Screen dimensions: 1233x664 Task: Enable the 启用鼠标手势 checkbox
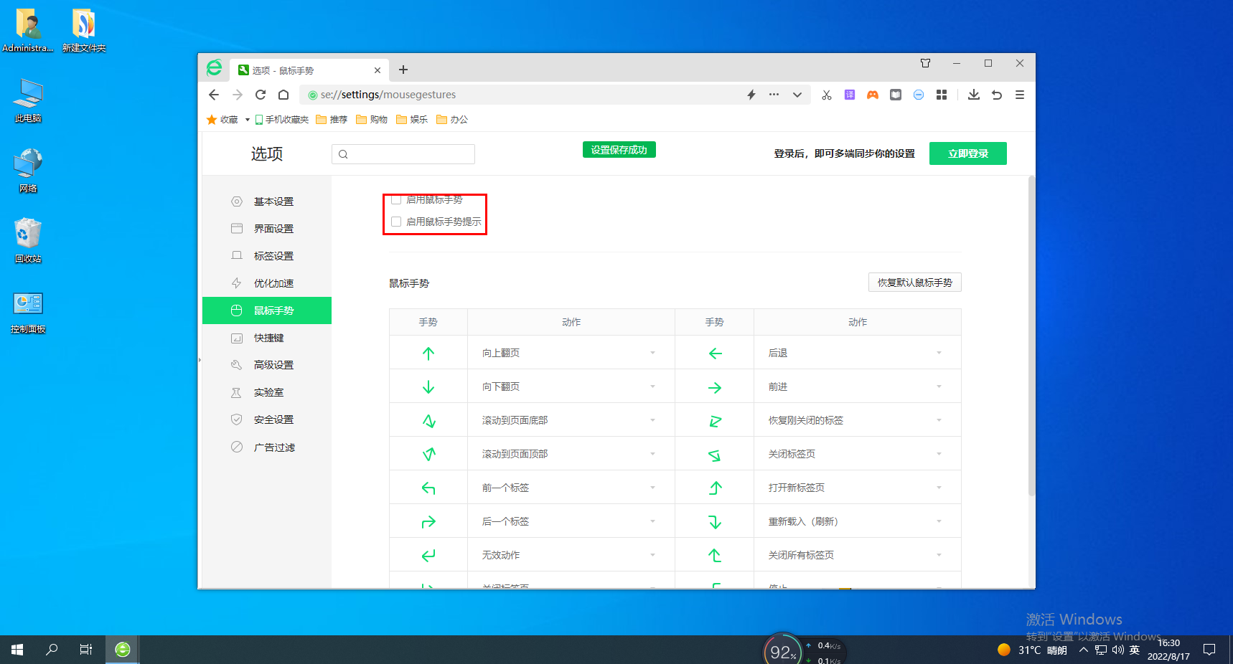[x=396, y=199]
